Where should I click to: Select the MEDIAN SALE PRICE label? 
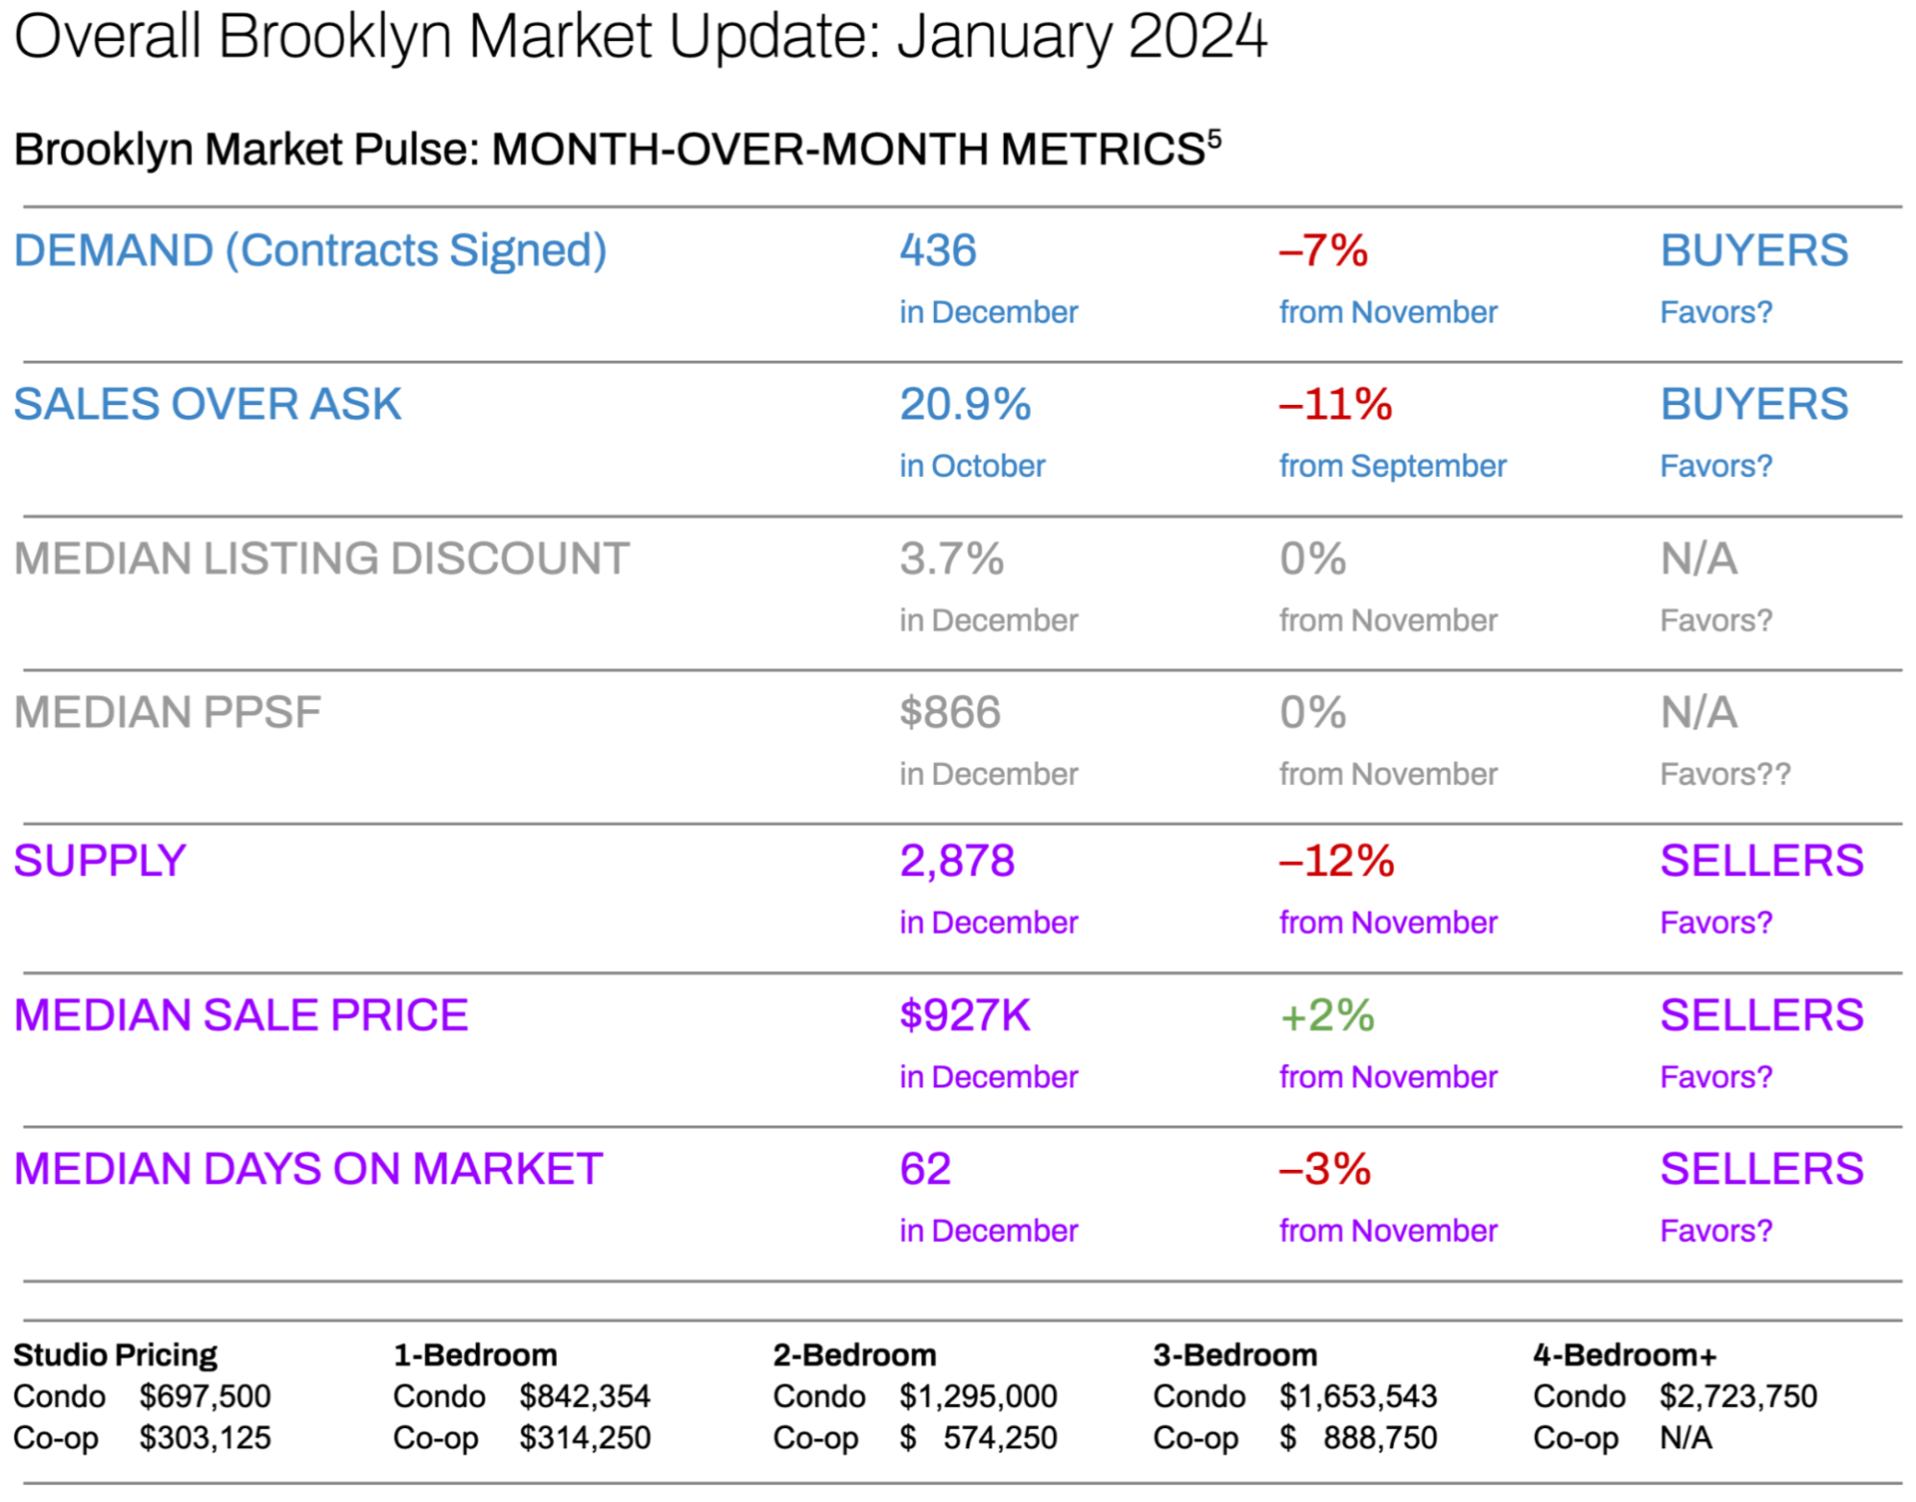(x=240, y=1015)
